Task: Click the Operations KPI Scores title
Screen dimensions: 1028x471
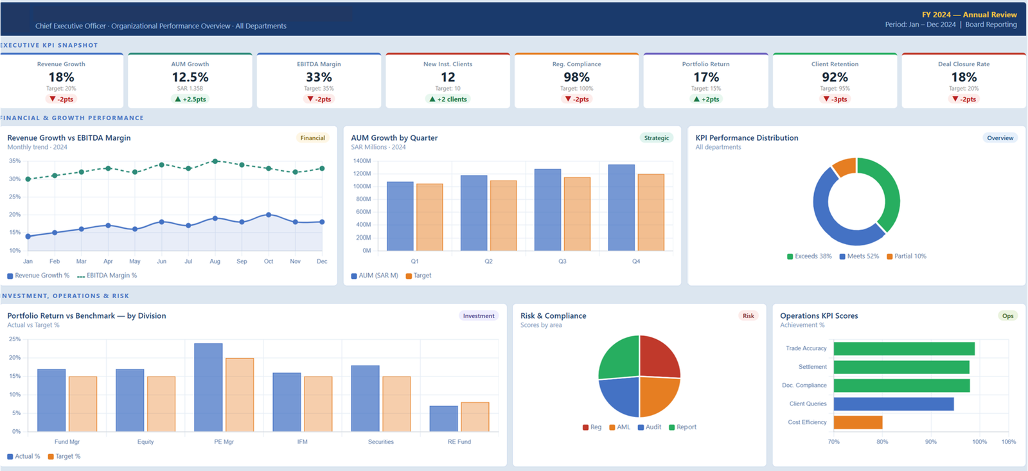Action: click(x=819, y=315)
